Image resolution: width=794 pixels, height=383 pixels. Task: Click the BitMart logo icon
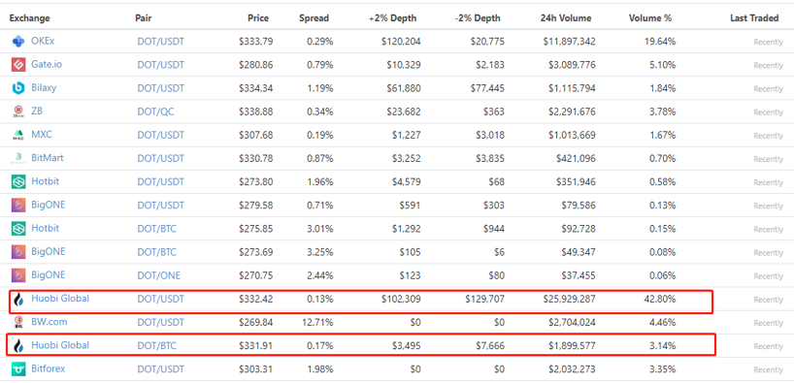pos(18,158)
